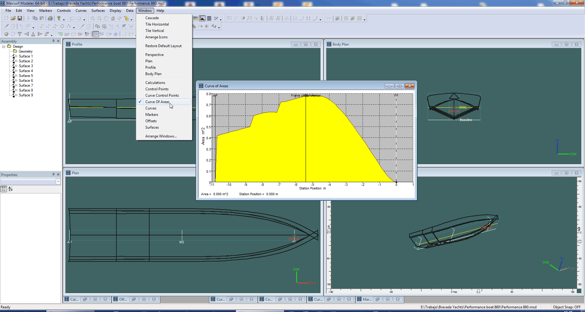The image size is (585, 312).
Task: Open the Surfaces menu in menu bar
Action: 98,11
